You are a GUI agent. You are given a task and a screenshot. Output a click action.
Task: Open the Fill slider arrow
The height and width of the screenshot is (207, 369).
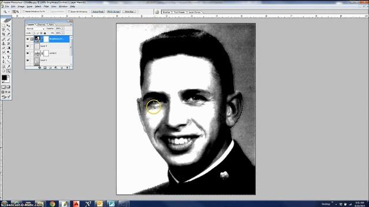point(63,33)
